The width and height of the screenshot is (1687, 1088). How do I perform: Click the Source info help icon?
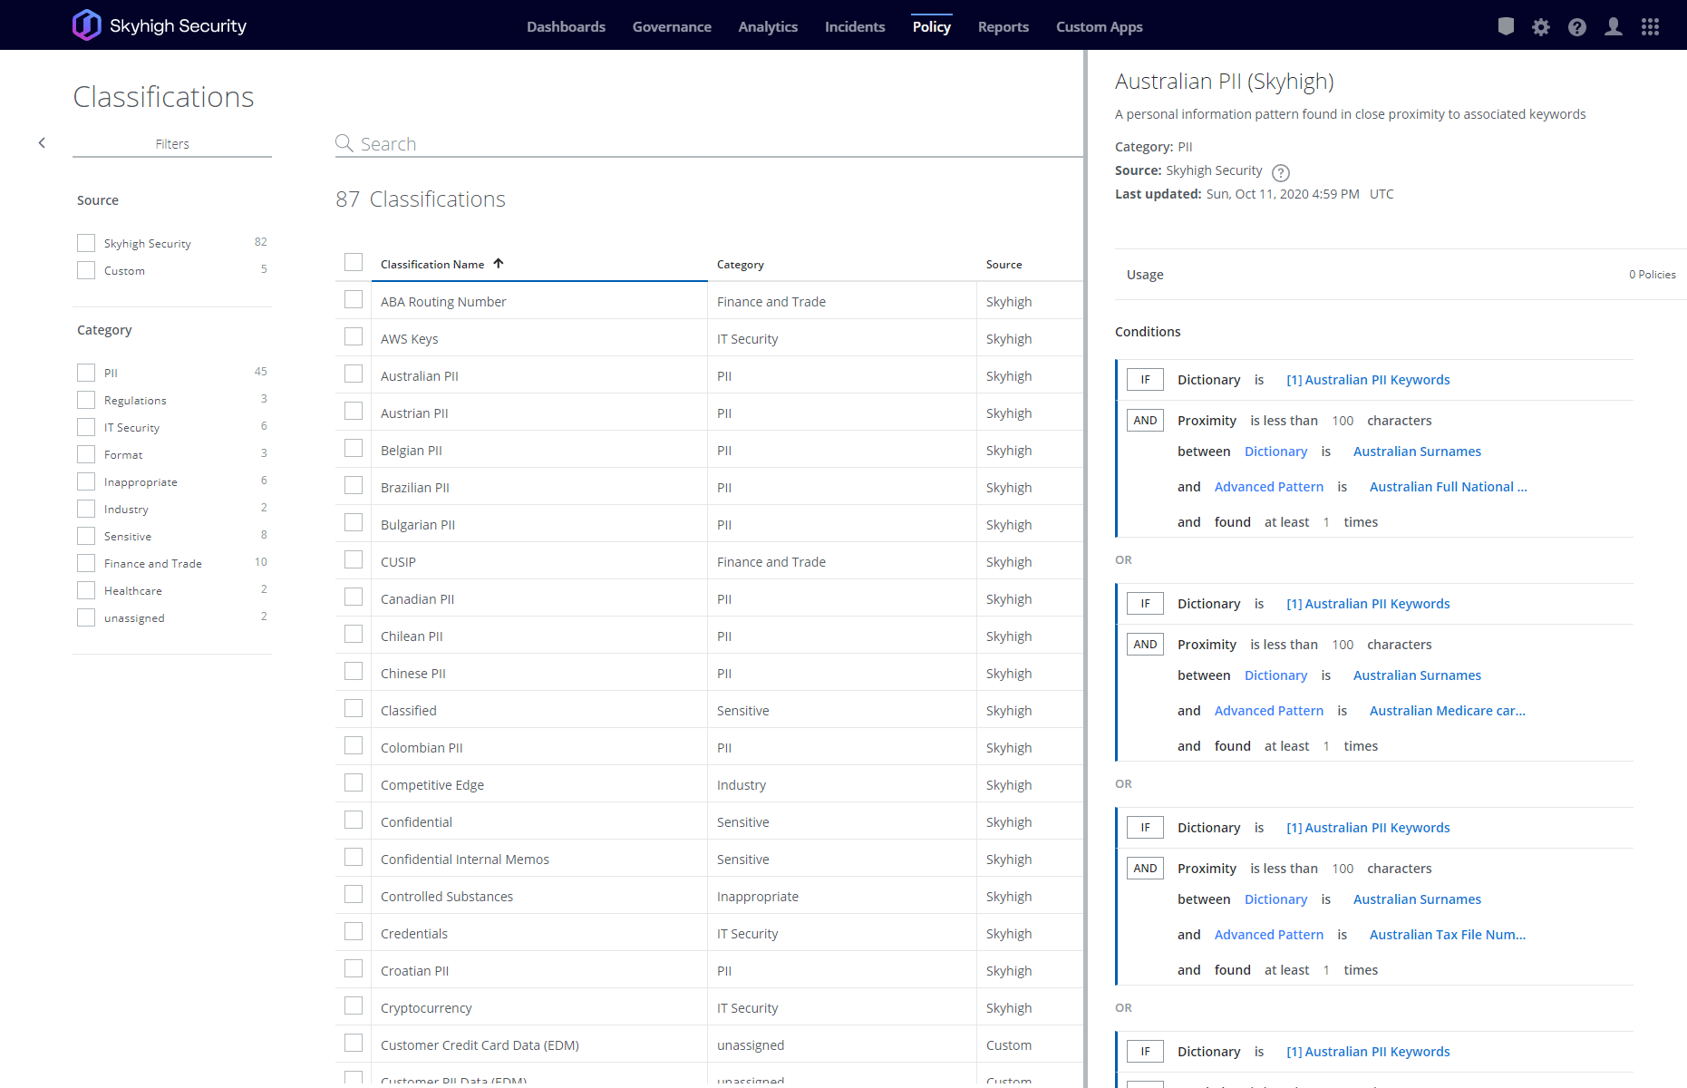pos(1280,172)
